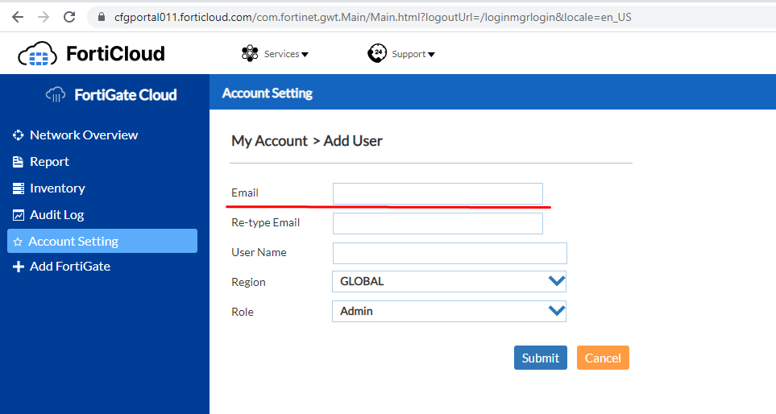Image resolution: width=776 pixels, height=414 pixels.
Task: Open Add FortiGate in the sidebar
Action: click(70, 267)
